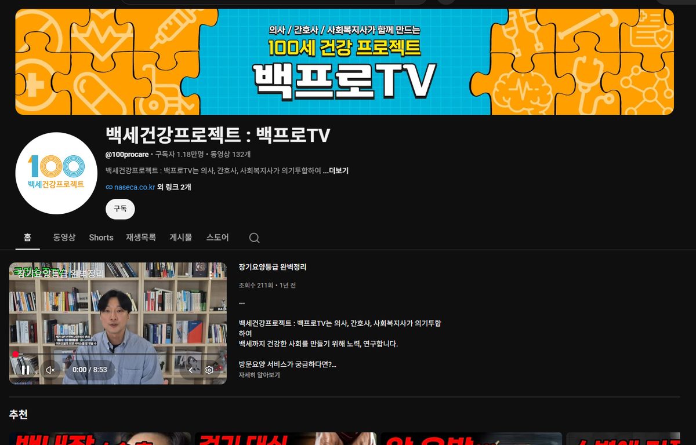The height and width of the screenshot is (445, 696).
Task: Pause the featured video
Action: pos(26,370)
